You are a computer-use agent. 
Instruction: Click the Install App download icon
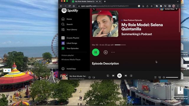63,69
